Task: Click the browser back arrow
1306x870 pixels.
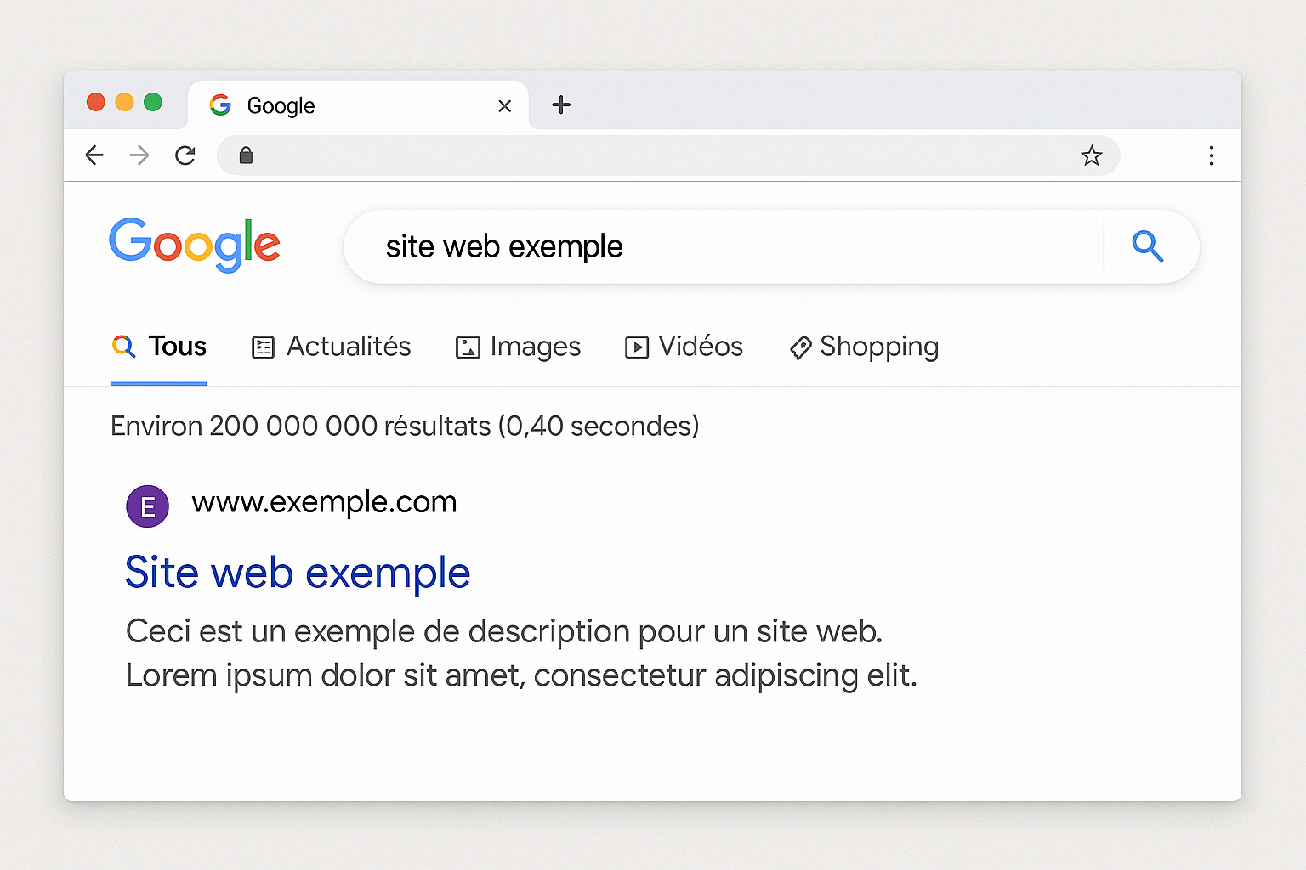Action: [x=94, y=155]
